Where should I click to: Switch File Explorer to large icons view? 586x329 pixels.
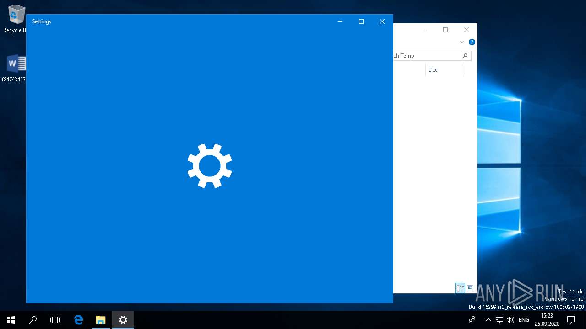(470, 288)
